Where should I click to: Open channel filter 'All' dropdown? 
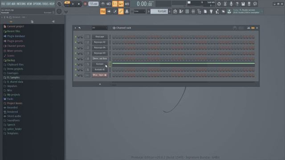pos(99,28)
